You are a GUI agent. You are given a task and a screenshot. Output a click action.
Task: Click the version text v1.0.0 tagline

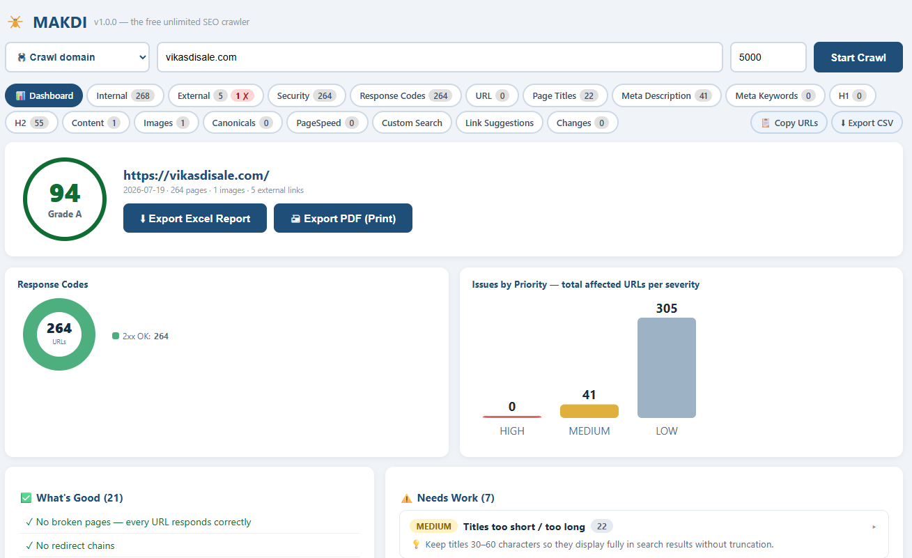click(x=171, y=22)
